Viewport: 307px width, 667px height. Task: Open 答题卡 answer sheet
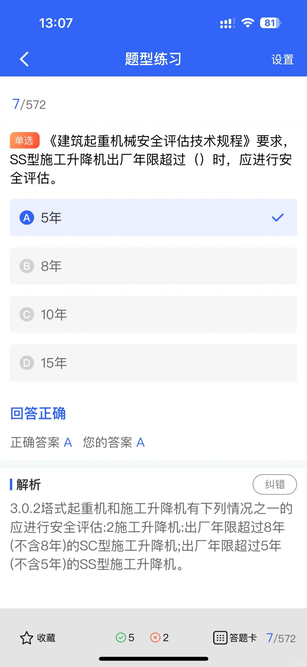[x=243, y=638]
